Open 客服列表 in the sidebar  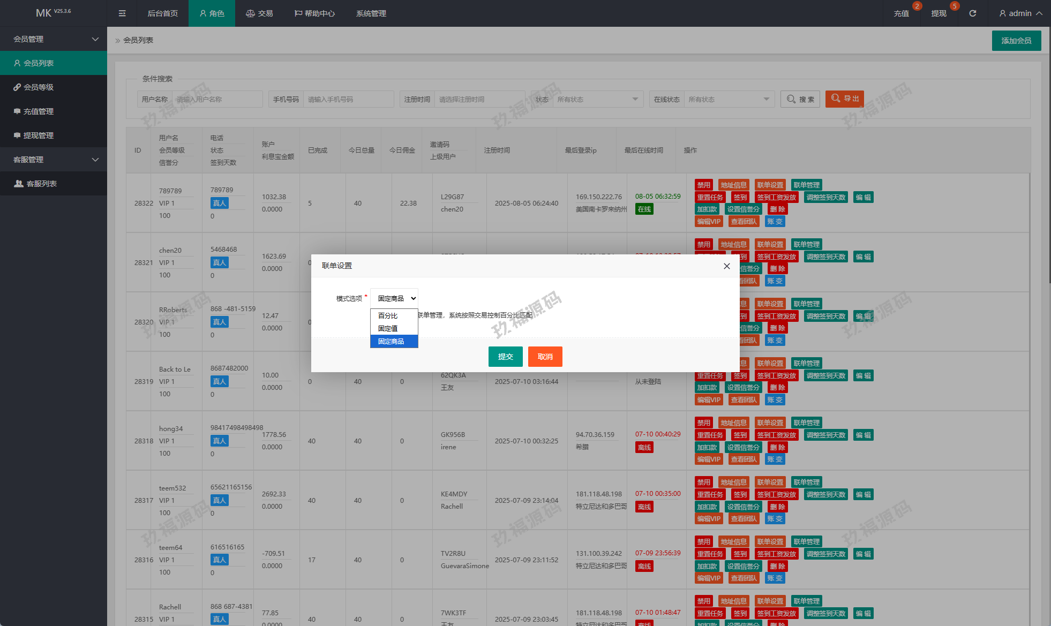click(42, 184)
